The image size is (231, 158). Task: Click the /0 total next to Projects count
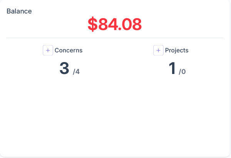[x=182, y=71]
